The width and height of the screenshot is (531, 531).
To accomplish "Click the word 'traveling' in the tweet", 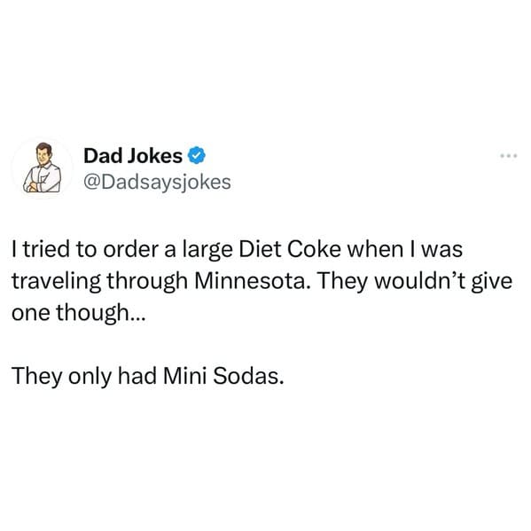I will (56, 282).
